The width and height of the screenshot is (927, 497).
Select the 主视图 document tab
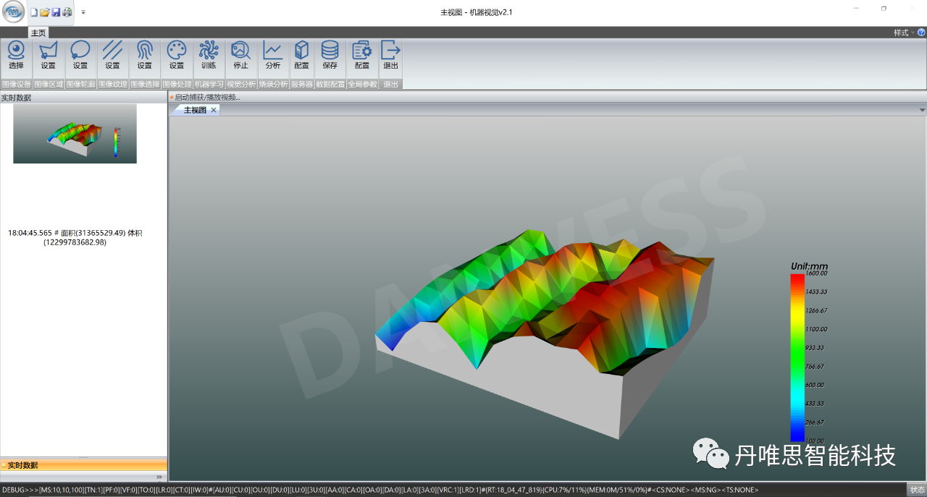tap(195, 110)
